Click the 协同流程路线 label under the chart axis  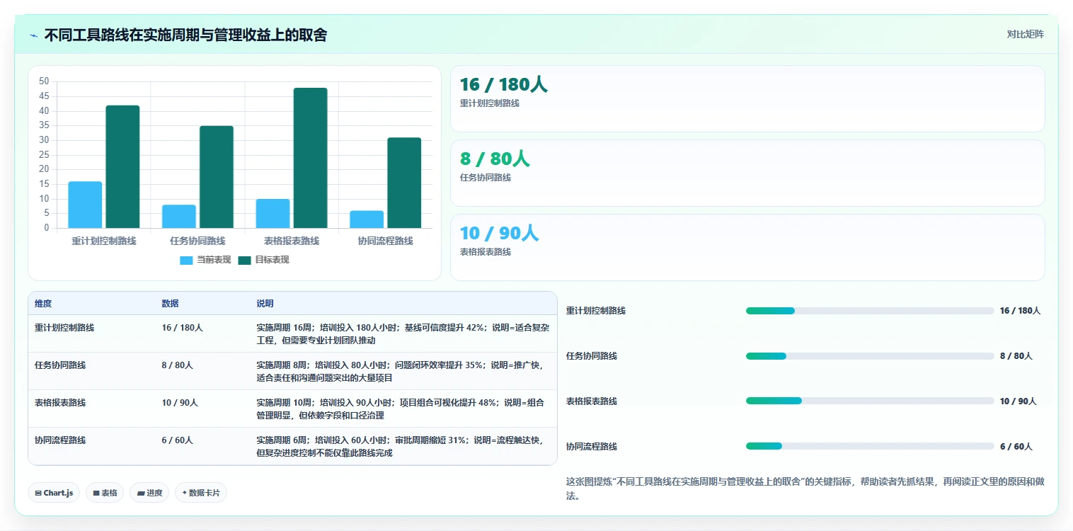click(386, 241)
